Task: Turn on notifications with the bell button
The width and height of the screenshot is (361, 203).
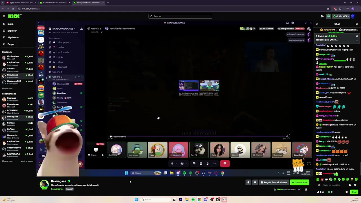Action: pyautogui.click(x=248, y=182)
